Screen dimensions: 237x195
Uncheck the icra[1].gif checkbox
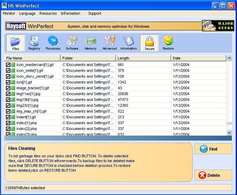pyautogui.click(x=8, y=82)
